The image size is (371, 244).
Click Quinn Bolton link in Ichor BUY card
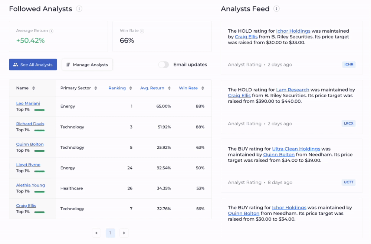243,213
